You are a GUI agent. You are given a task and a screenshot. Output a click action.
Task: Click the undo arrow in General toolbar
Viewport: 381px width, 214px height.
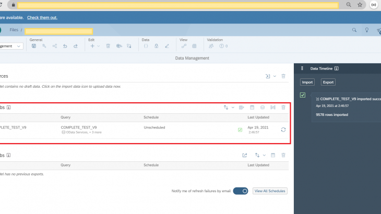pos(65,46)
